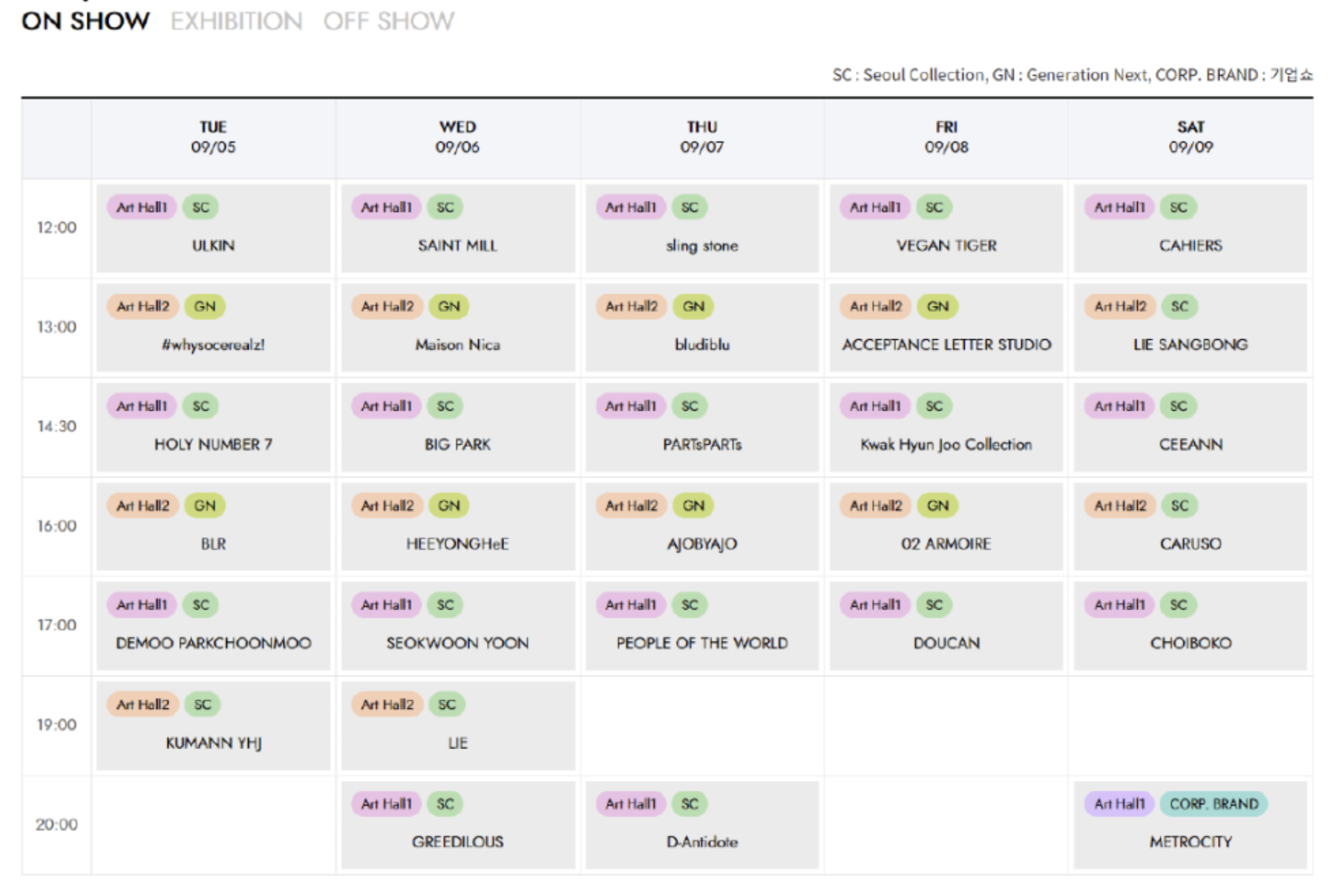Click the 14:30 time row label
The width and height of the screenshot is (1333, 882).
coord(56,427)
